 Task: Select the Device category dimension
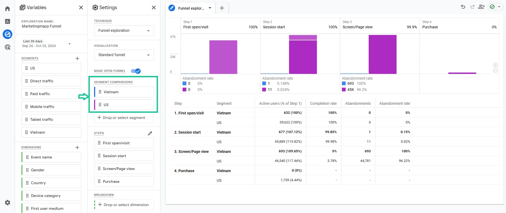tap(51, 196)
